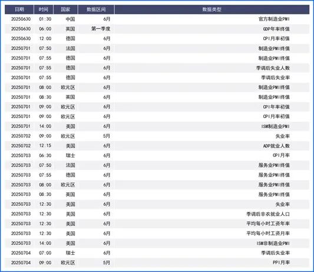The image size is (314, 272).
Task: Select the 季调后非农就业人口 entry
Action: (x=268, y=214)
